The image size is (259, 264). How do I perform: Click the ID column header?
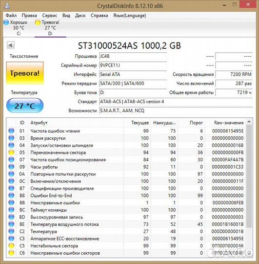(22, 123)
